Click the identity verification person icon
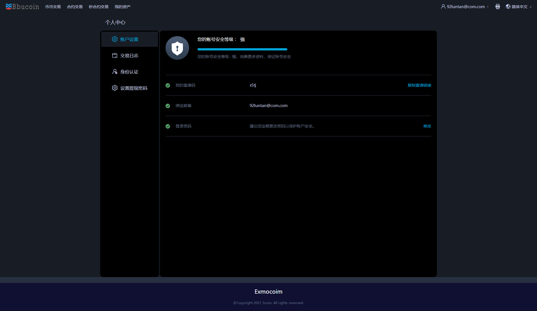This screenshot has height=311, width=537. (114, 72)
